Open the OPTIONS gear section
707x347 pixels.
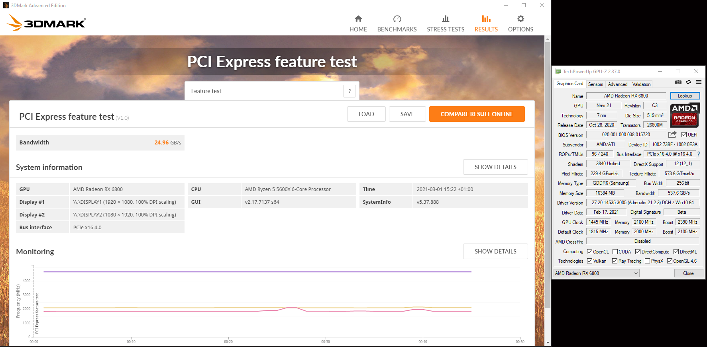pos(520,24)
